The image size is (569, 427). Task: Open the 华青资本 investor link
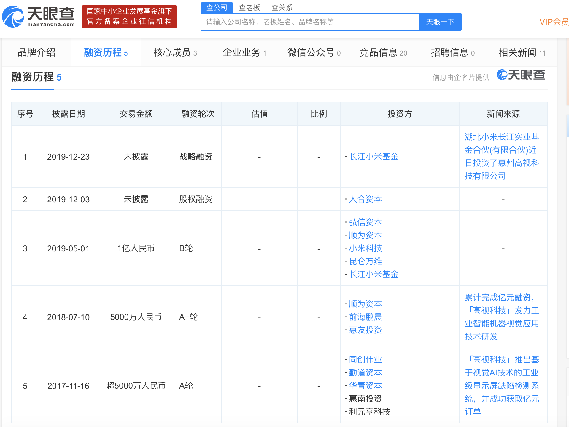click(365, 386)
